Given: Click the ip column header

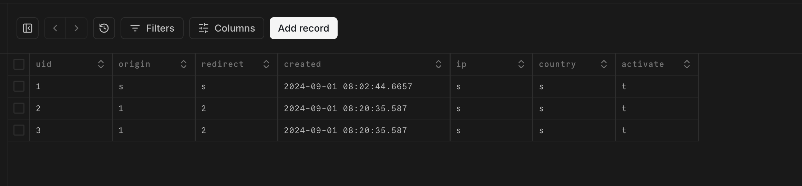Looking at the screenshot, I should coord(462,64).
